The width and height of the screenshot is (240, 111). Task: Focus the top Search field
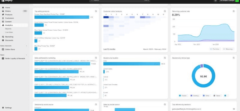click(119, 1)
